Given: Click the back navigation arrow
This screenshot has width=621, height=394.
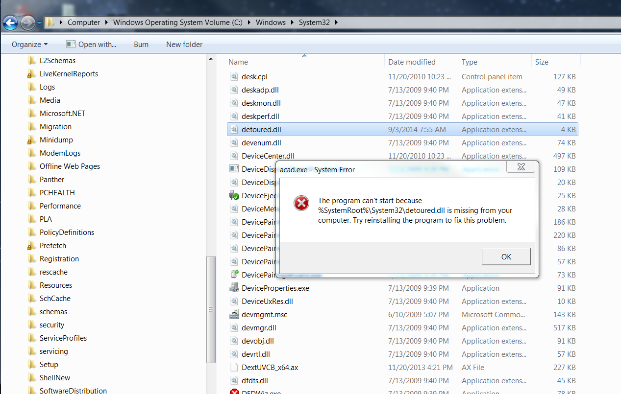Looking at the screenshot, I should (10, 23).
